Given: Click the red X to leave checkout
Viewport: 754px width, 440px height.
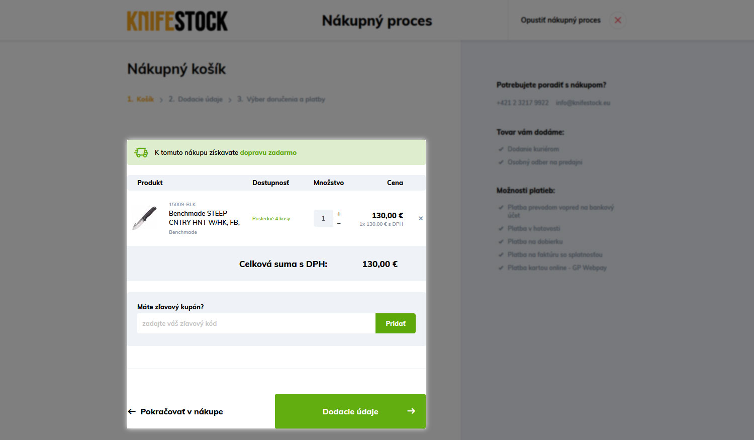Looking at the screenshot, I should [618, 20].
